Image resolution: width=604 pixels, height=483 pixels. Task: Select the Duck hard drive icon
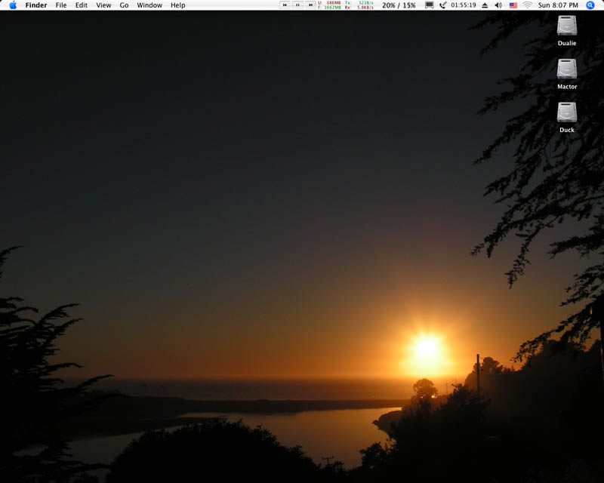(567, 112)
